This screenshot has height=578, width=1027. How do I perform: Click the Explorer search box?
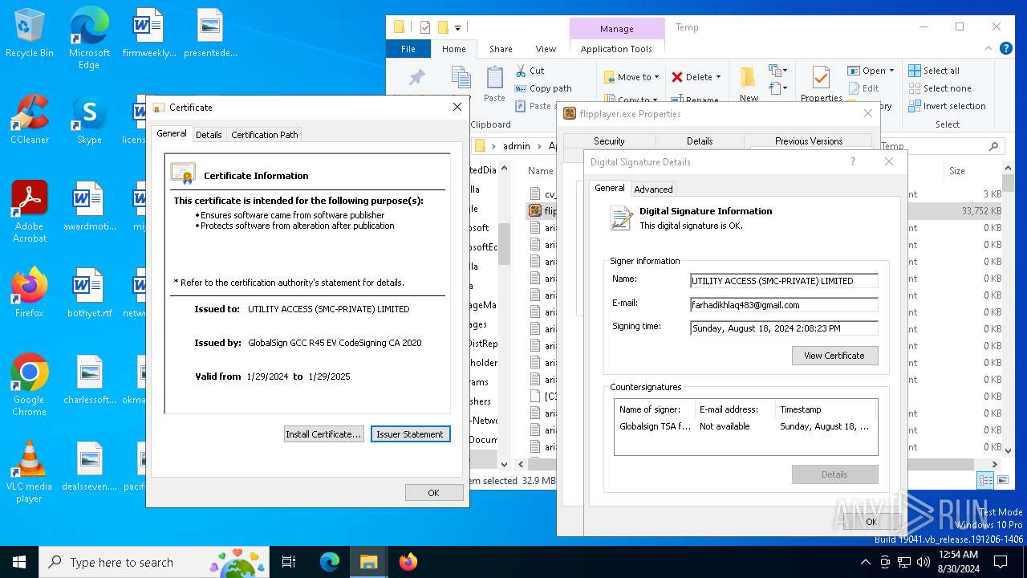pos(941,146)
